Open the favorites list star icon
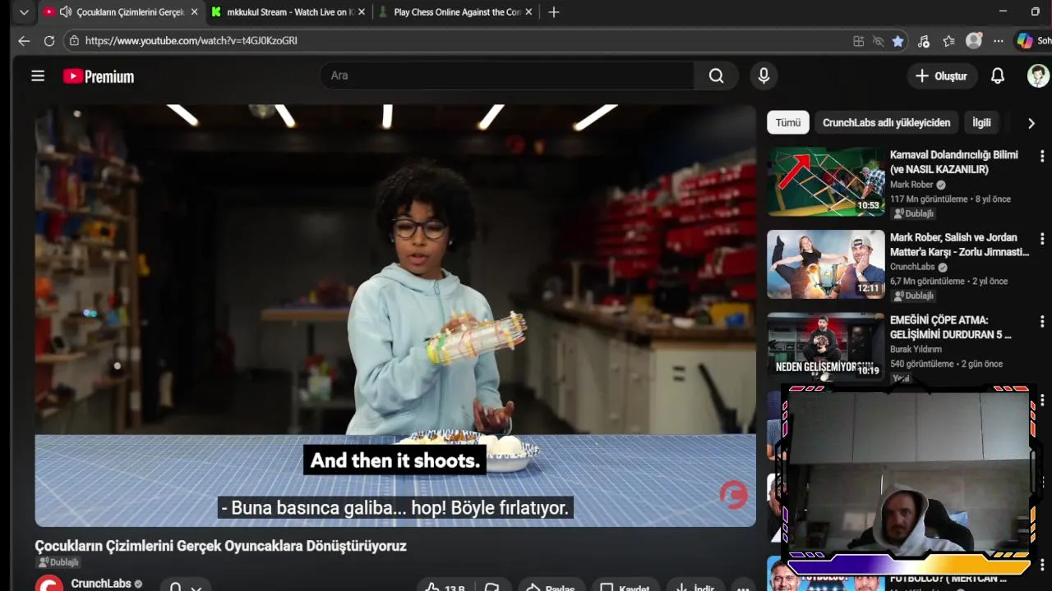The image size is (1052, 591). (x=949, y=41)
